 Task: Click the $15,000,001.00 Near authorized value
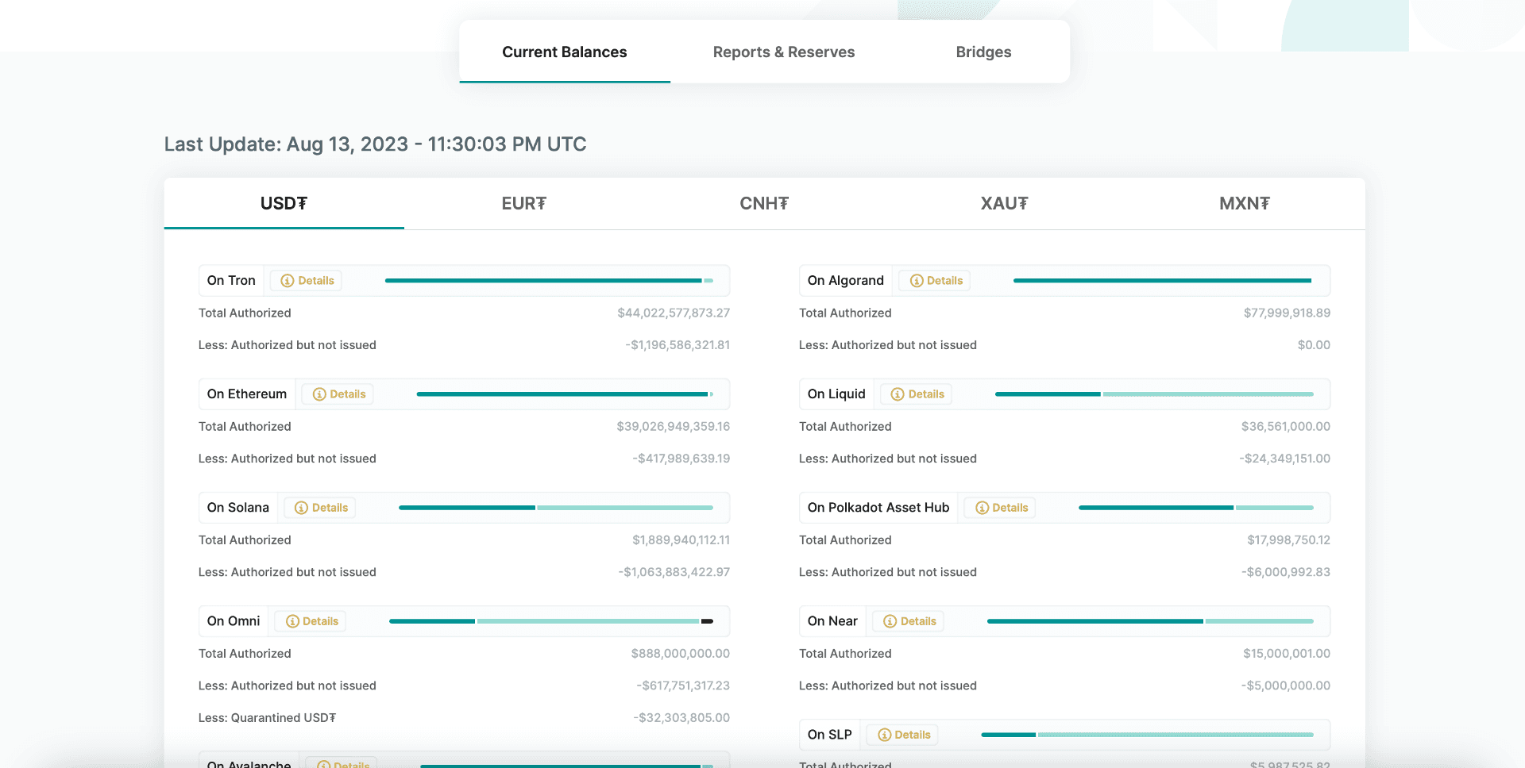coord(1287,654)
